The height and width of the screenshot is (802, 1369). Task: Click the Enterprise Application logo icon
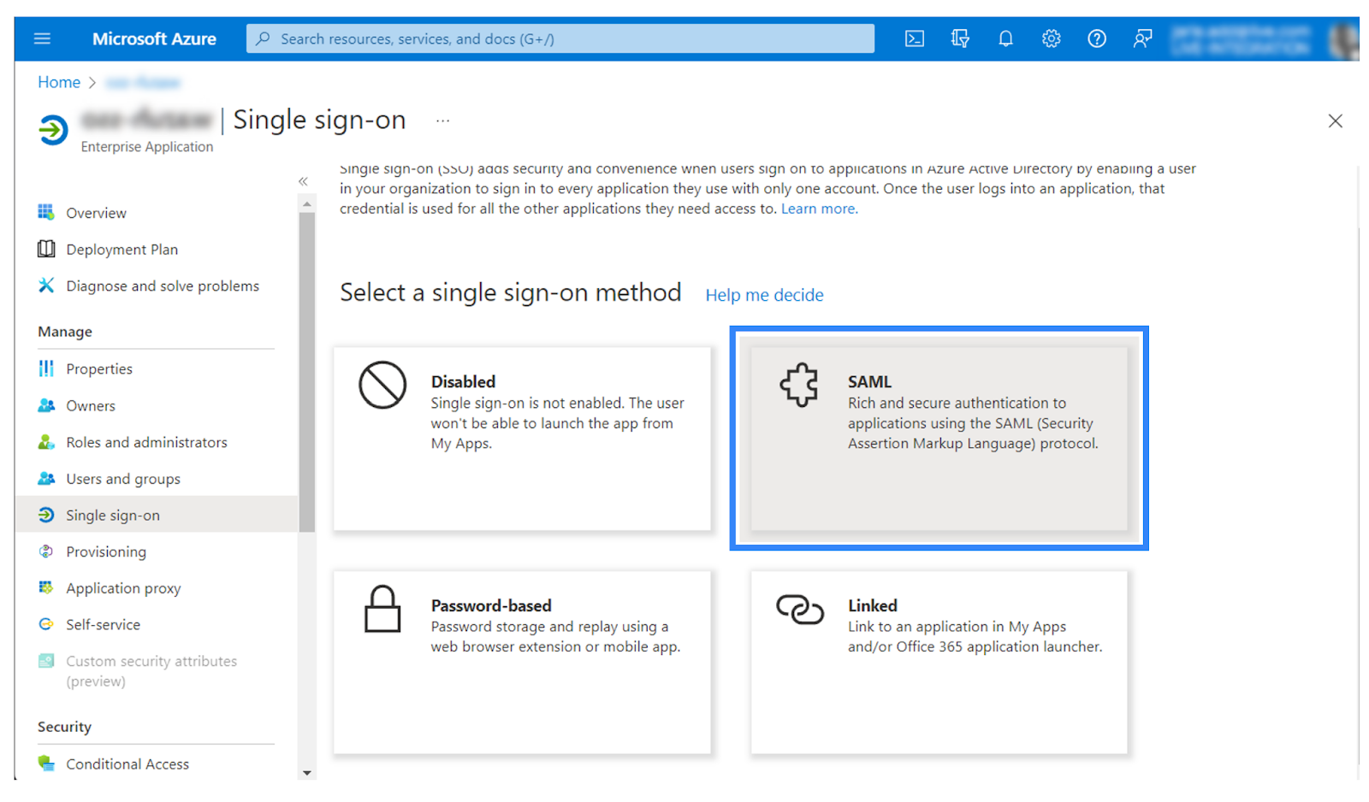[53, 130]
